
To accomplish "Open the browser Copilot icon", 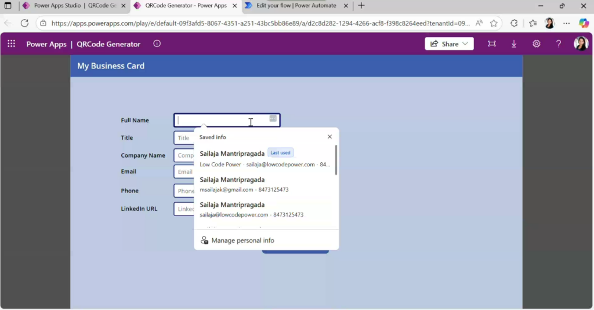I will 584,23.
